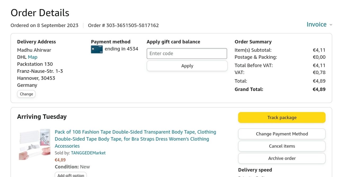Open the Invoice dropdown

coord(316,25)
